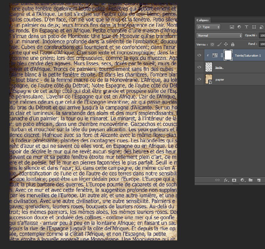
Task: Filter layers by shape layers
Action: click(x=254, y=27)
